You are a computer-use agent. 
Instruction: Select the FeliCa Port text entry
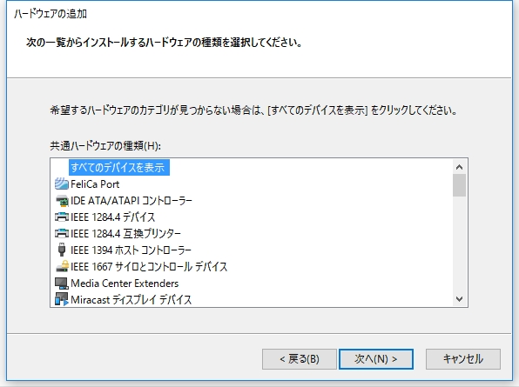[x=95, y=184]
